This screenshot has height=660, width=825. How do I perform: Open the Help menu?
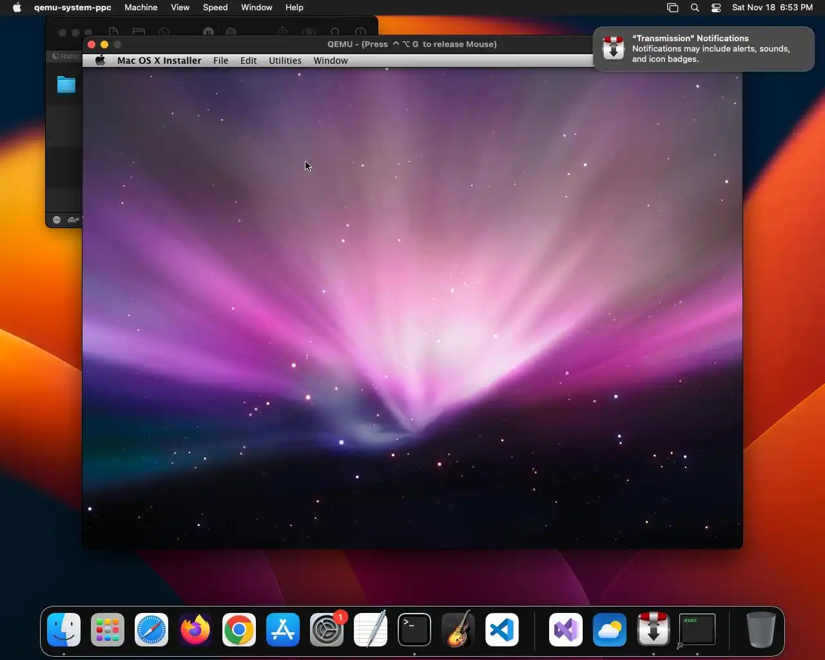(295, 8)
